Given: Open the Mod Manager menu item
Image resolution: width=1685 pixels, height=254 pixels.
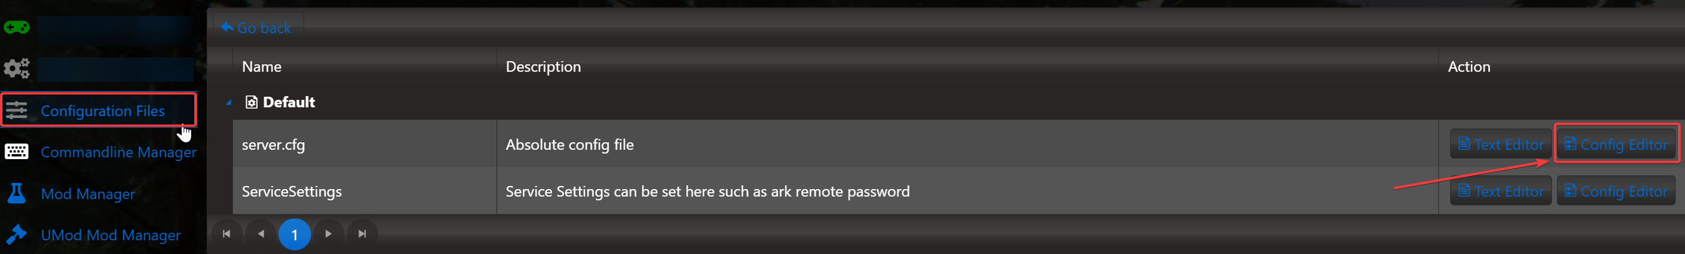Looking at the screenshot, I should tap(87, 194).
